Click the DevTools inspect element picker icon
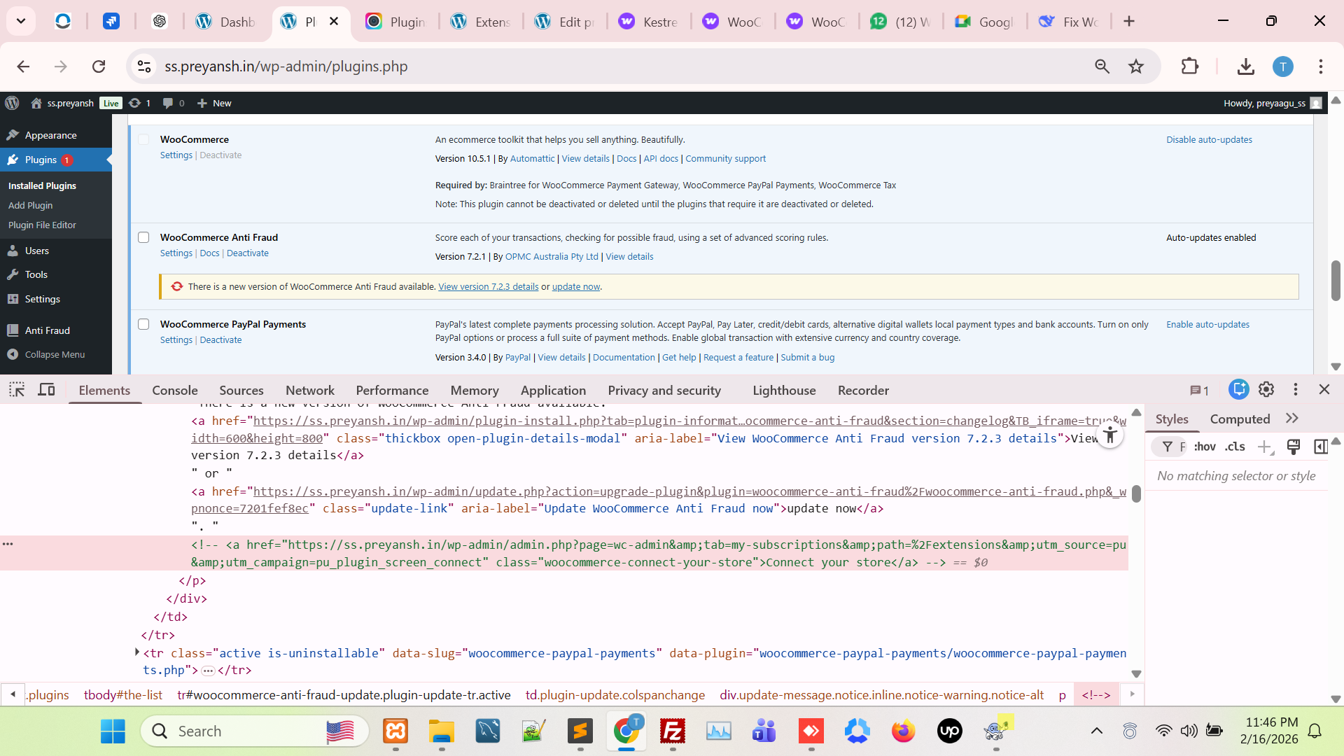Screen dimensions: 1344x756 tap(17, 390)
